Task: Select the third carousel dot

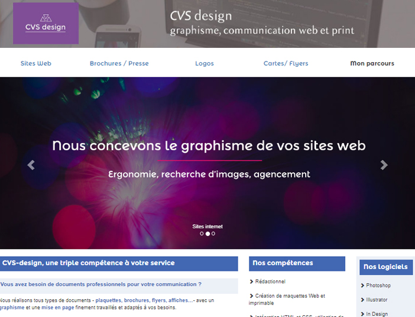Action: pyautogui.click(x=213, y=234)
